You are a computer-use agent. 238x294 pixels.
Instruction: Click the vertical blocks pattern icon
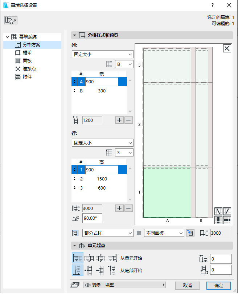tap(218, 220)
